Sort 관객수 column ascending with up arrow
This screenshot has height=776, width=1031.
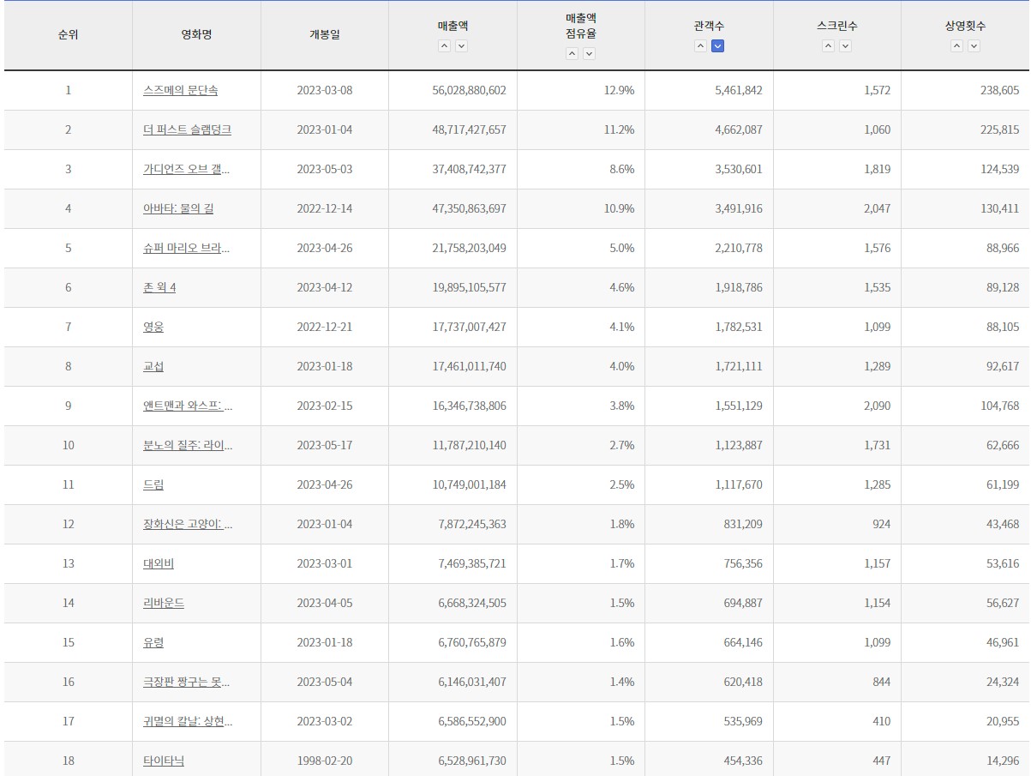point(700,46)
